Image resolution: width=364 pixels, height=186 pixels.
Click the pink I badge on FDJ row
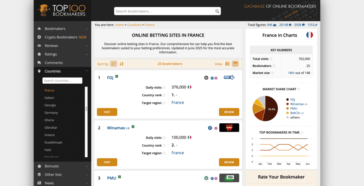pyautogui.click(x=216, y=78)
